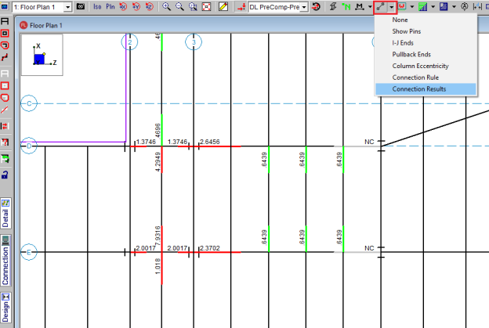Expand the connection display dropdown arrow
Screen dimensions: 489x328
392,6
